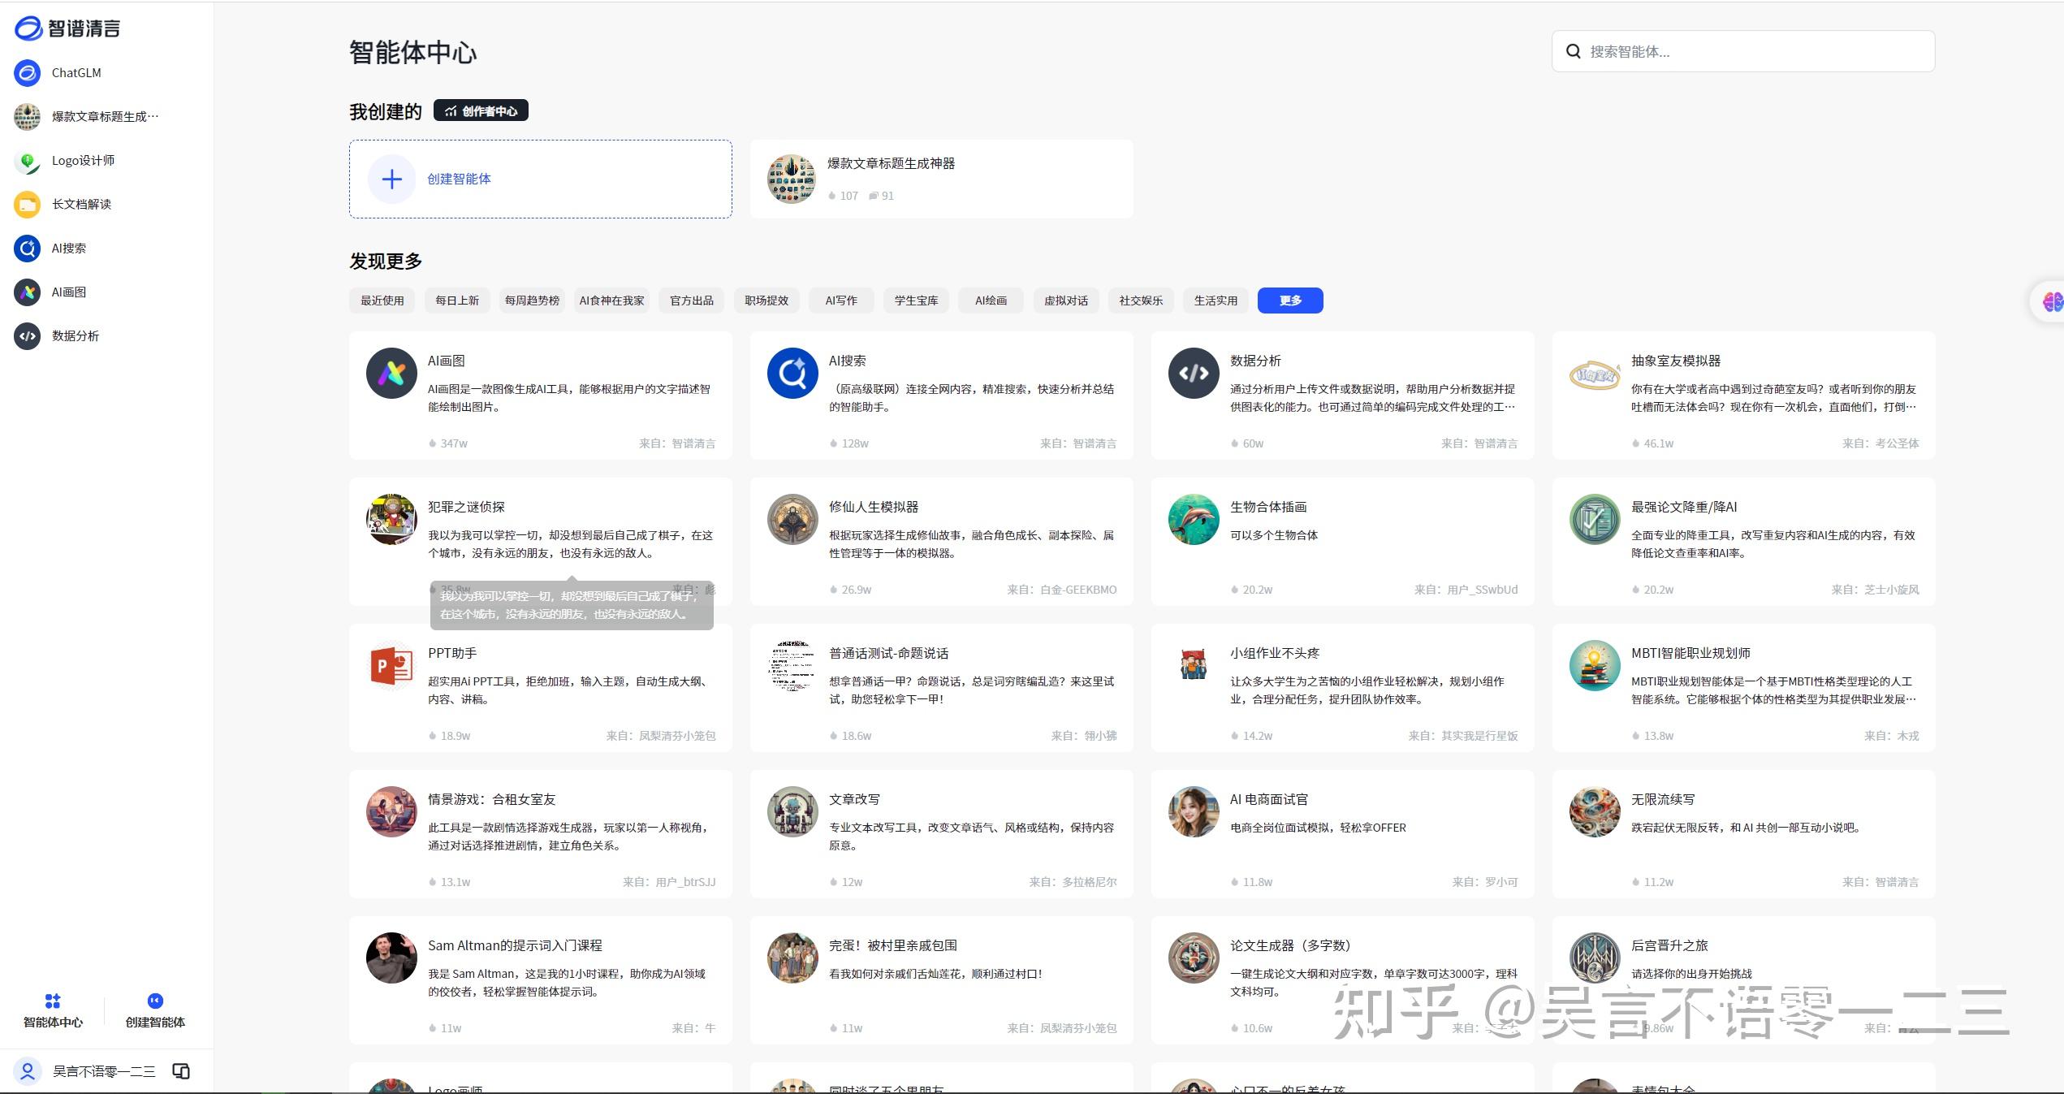2064x1094 pixels.
Task: Open the 生物合体插画 dolphin thumbnail
Action: tap(1193, 520)
